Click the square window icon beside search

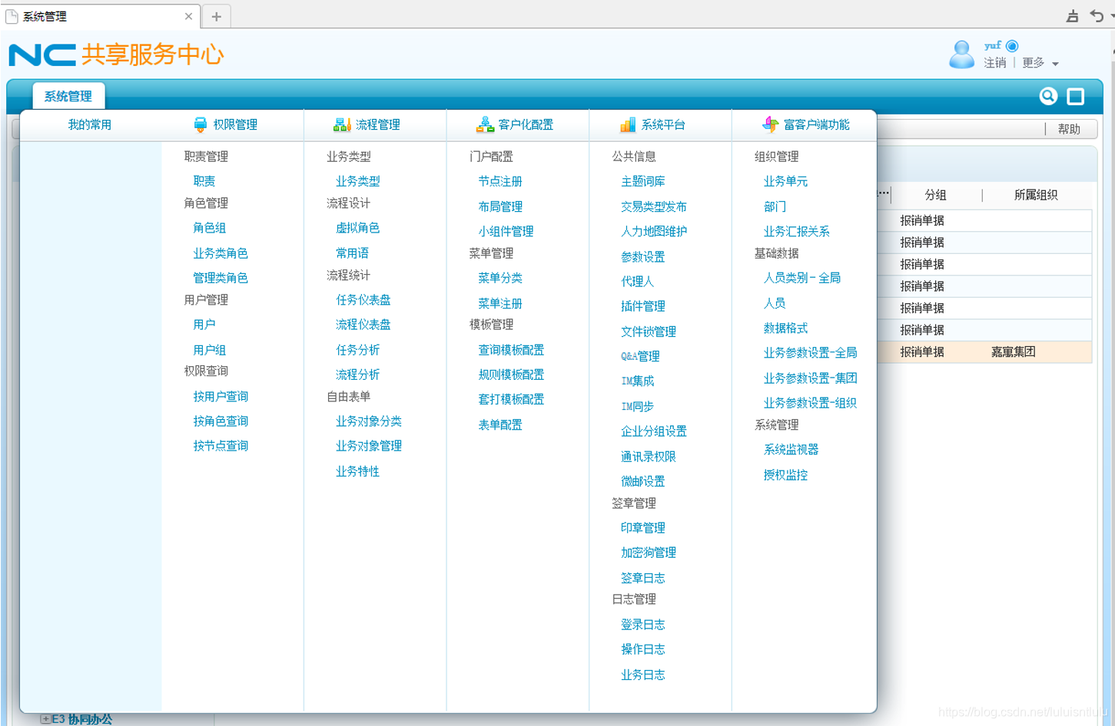(1076, 96)
